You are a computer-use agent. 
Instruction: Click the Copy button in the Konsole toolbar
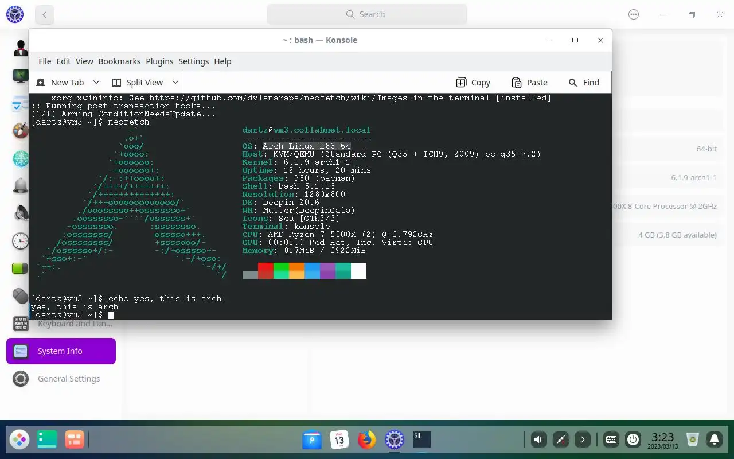pos(473,83)
